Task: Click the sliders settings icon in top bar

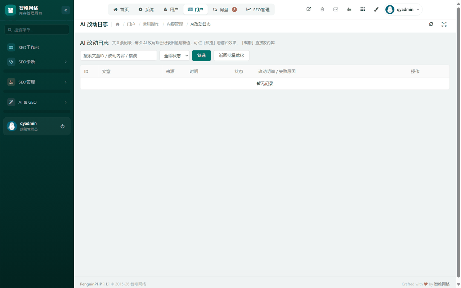Action: 349,9
